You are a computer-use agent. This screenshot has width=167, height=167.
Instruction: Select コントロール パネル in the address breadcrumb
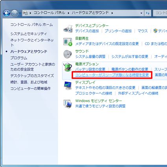coord(50,13)
